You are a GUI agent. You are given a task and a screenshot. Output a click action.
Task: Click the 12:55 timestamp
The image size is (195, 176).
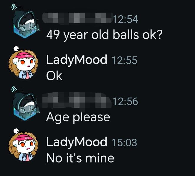[x=124, y=61]
